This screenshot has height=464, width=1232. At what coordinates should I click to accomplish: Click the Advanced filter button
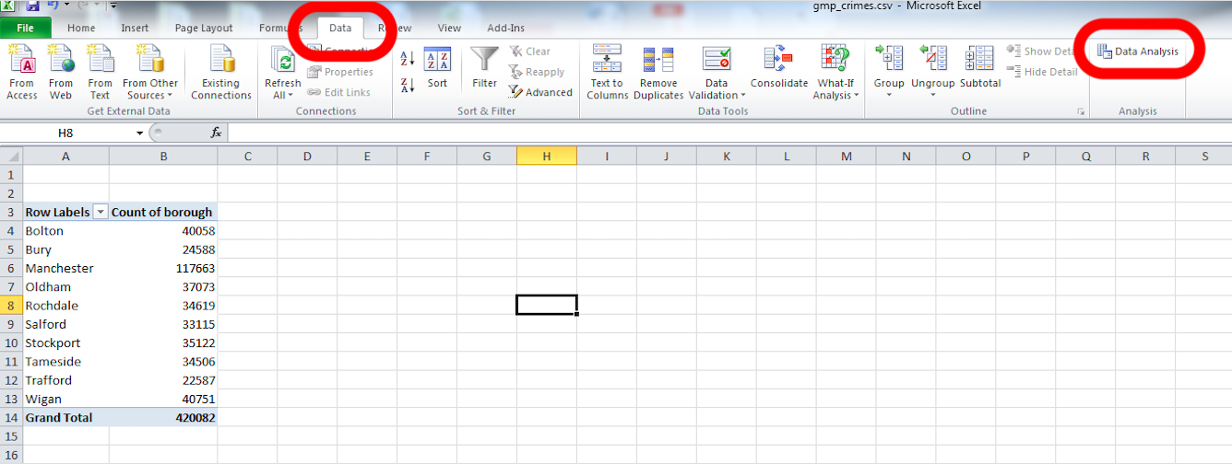point(541,92)
